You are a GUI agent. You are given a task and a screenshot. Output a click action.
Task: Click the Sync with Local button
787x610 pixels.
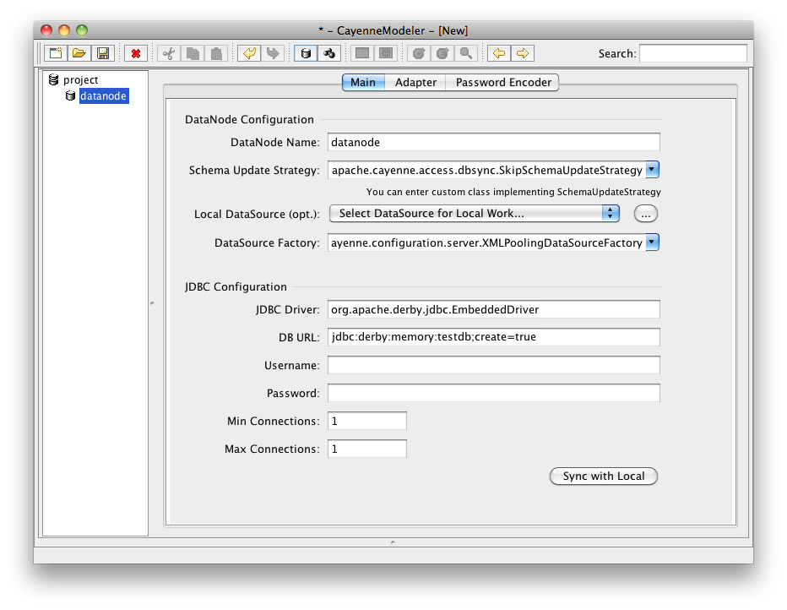(x=603, y=477)
